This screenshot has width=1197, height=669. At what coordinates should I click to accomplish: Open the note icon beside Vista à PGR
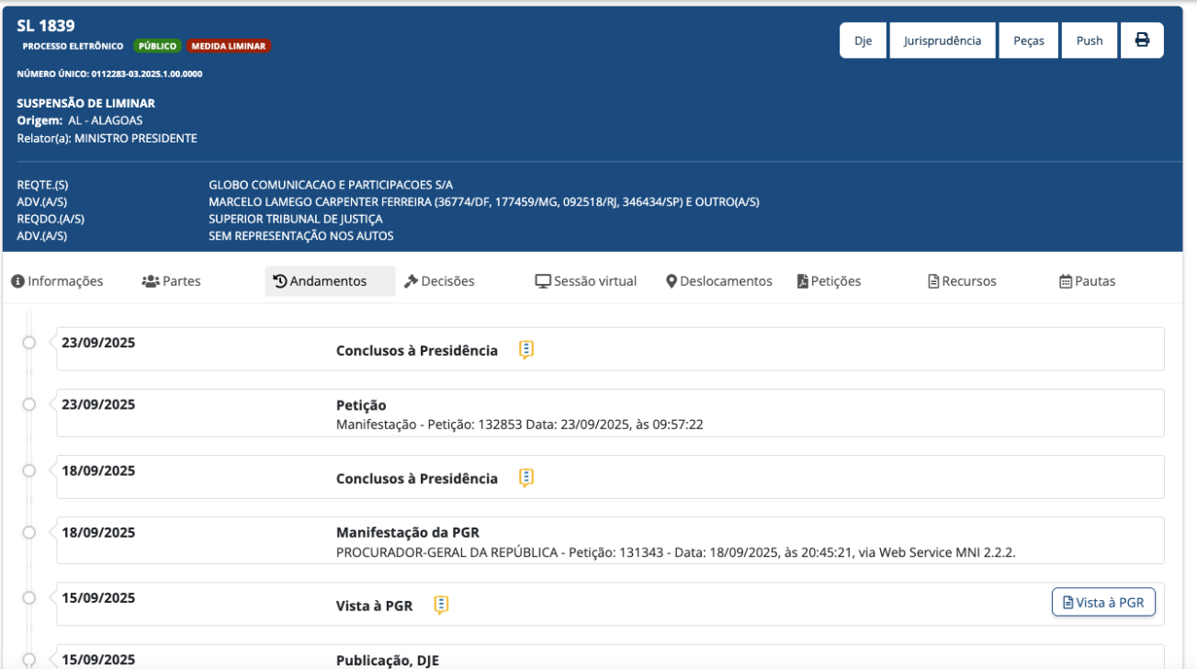point(441,605)
